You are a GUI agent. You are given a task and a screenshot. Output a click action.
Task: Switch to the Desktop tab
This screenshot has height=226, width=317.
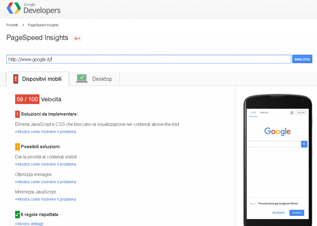tap(94, 79)
